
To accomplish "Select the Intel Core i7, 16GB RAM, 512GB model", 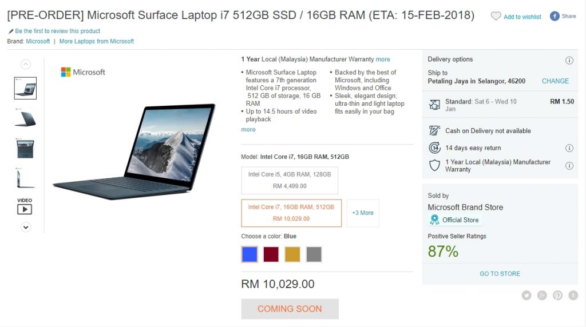I will pos(291,213).
